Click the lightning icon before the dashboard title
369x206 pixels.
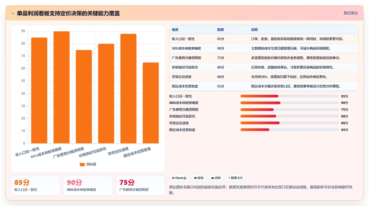(13, 13)
